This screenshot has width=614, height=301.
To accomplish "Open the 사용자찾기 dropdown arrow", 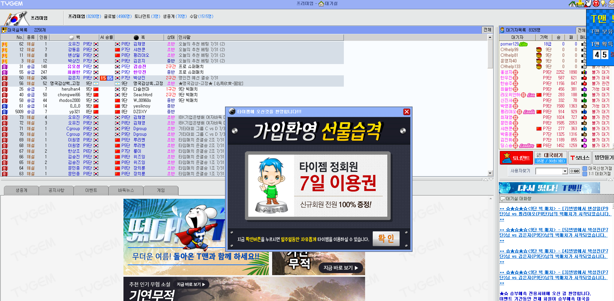I will [565, 171].
